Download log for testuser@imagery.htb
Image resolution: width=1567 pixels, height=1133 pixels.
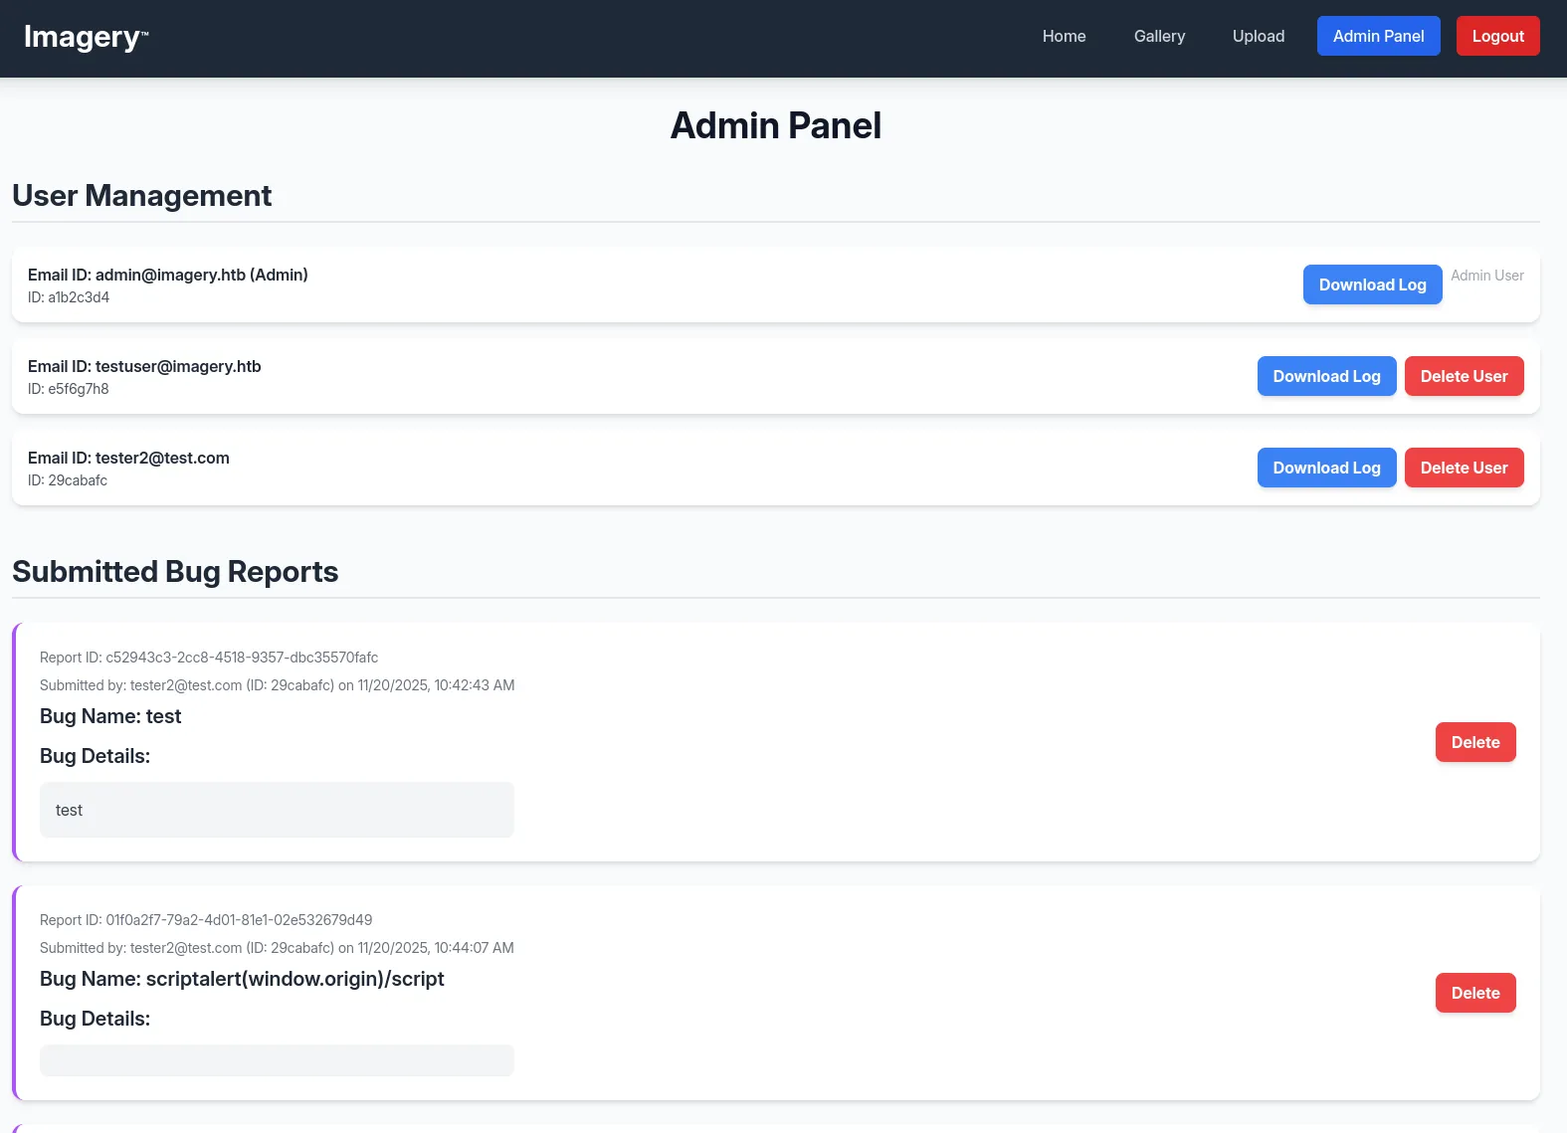coord(1326,376)
